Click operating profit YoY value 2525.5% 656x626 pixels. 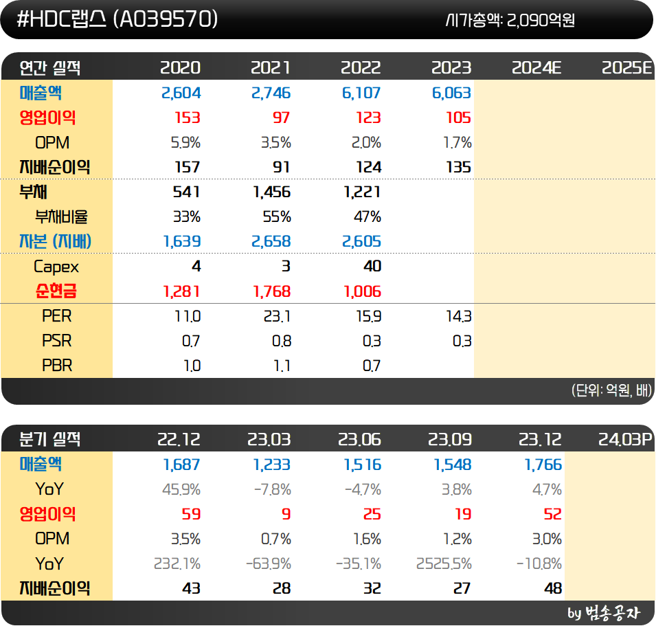(x=444, y=563)
